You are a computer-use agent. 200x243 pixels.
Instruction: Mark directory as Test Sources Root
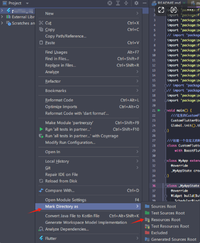pos(171,213)
